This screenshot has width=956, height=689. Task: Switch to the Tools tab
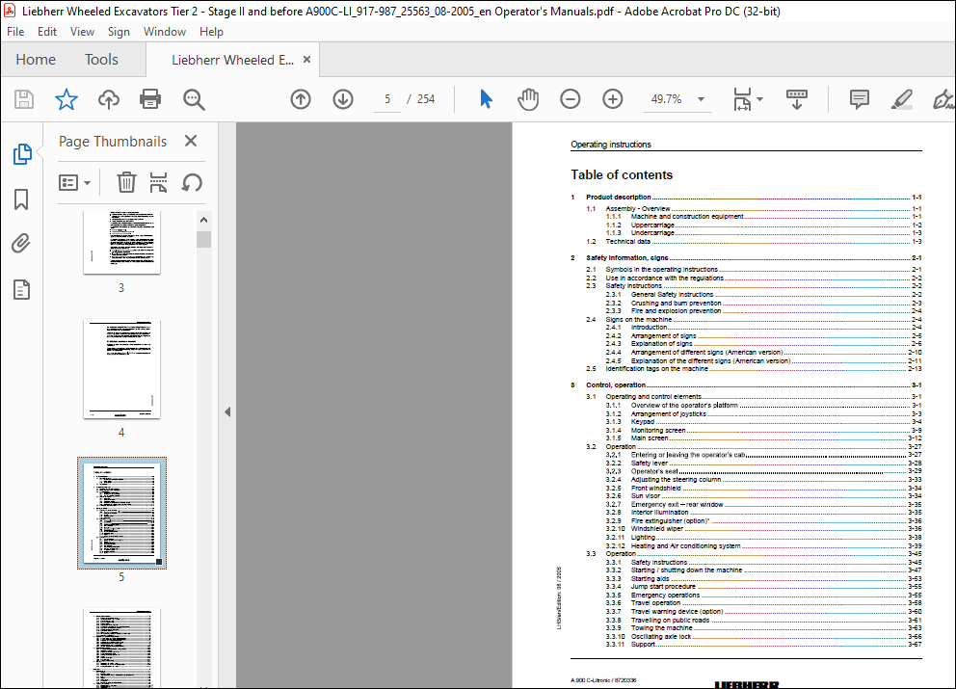point(101,59)
